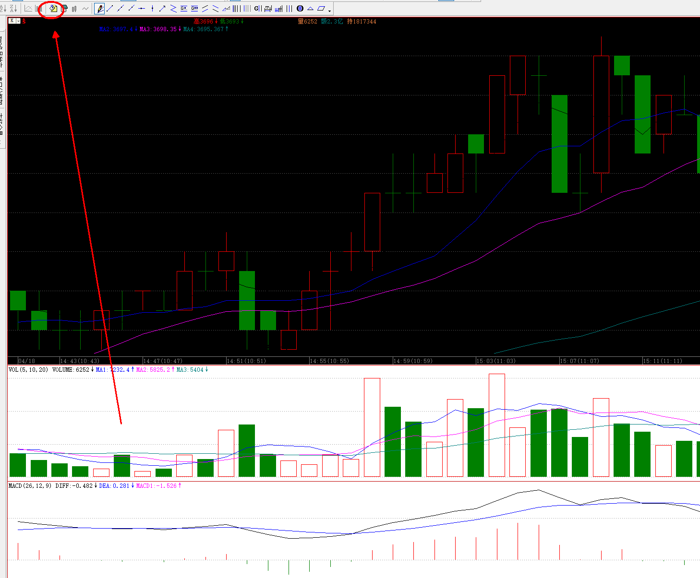The height and width of the screenshot is (578, 700).
Task: Click the tallest red volume bar
Action: click(x=497, y=425)
